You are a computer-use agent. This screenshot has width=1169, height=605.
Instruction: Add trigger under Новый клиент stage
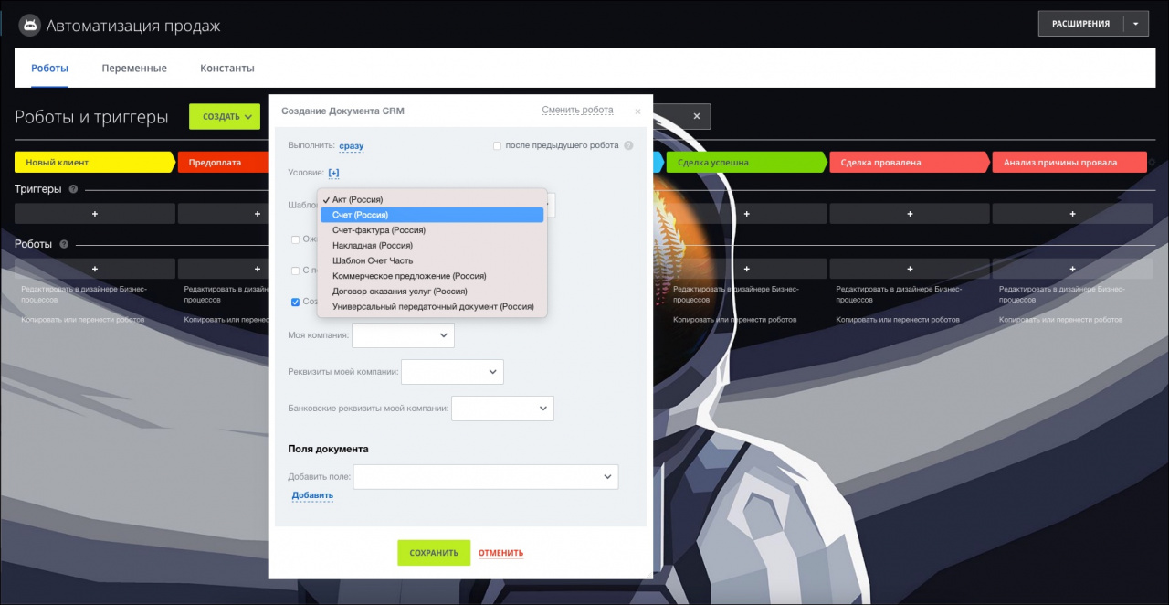[95, 213]
